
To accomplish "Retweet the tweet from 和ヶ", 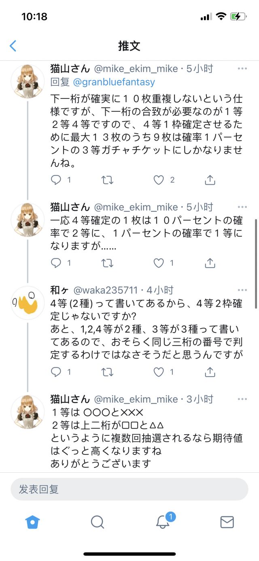I will coord(107,371).
